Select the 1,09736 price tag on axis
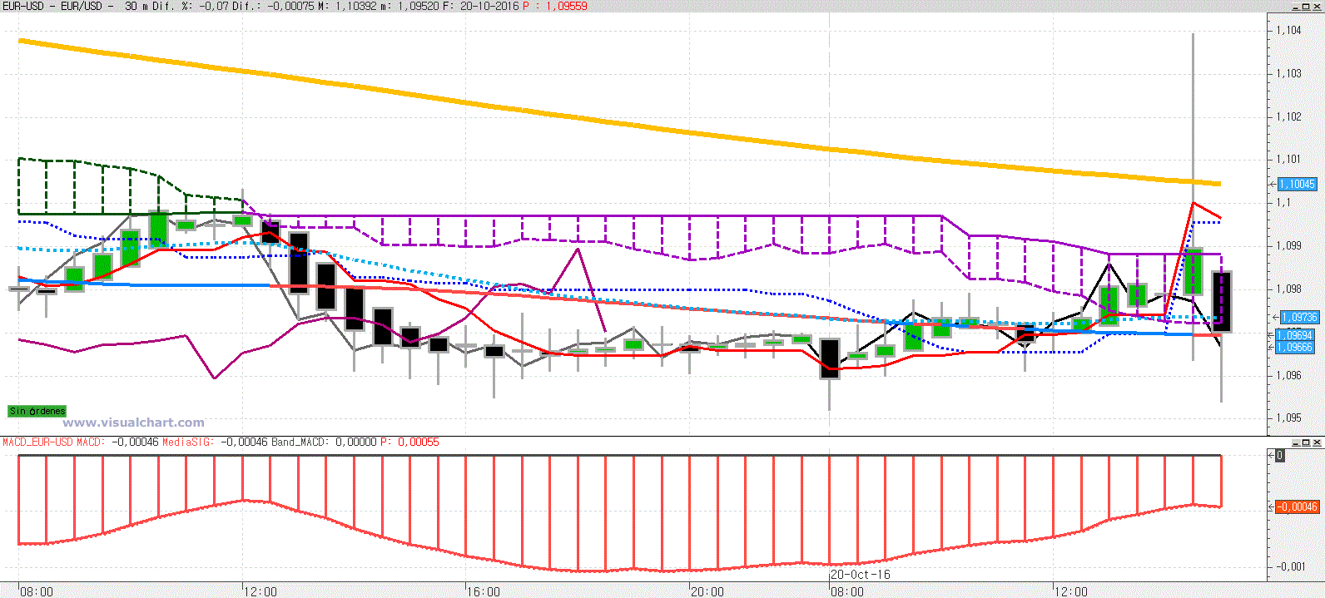This screenshot has width=1325, height=598. coord(1298,317)
